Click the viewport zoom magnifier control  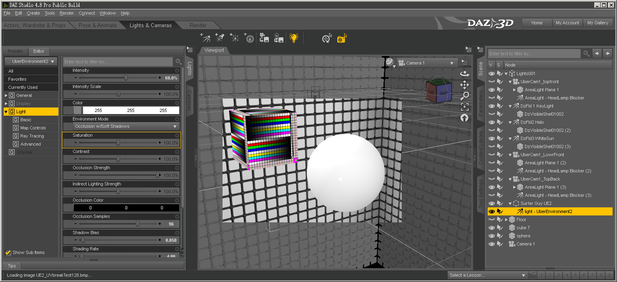[x=465, y=96]
